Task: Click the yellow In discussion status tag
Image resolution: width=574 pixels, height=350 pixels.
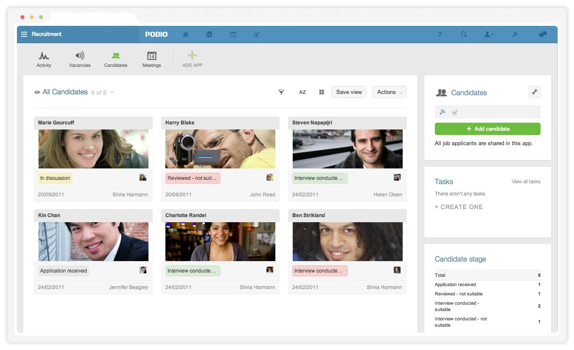Action: [55, 178]
